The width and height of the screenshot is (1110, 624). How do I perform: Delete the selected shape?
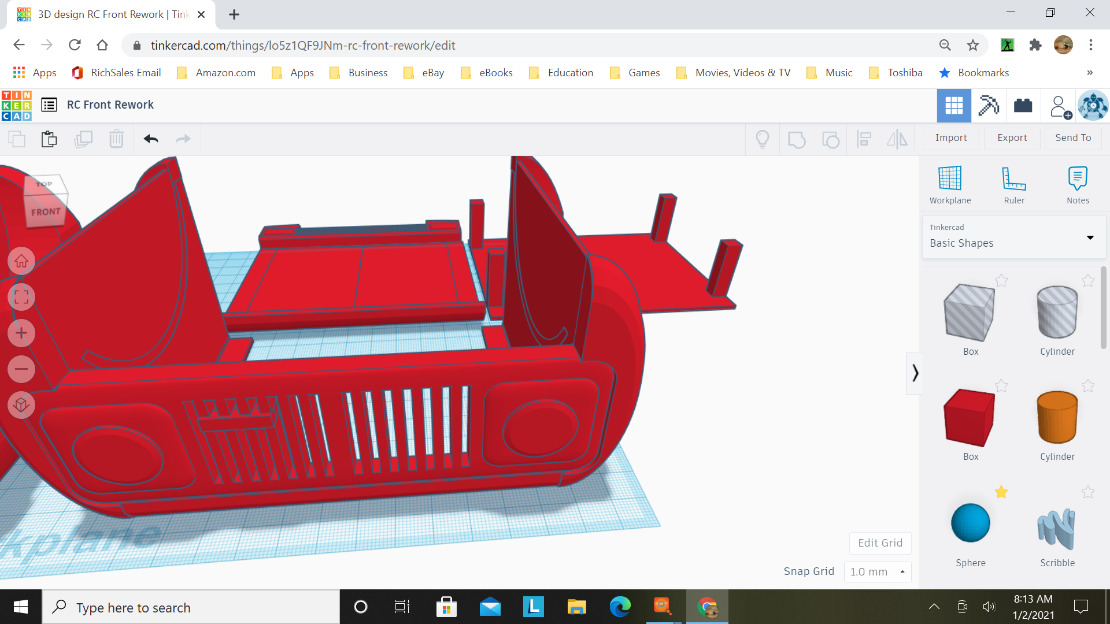pos(116,139)
